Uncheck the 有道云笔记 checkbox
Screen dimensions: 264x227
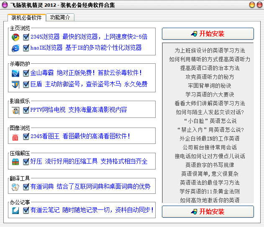[x=26, y=210]
